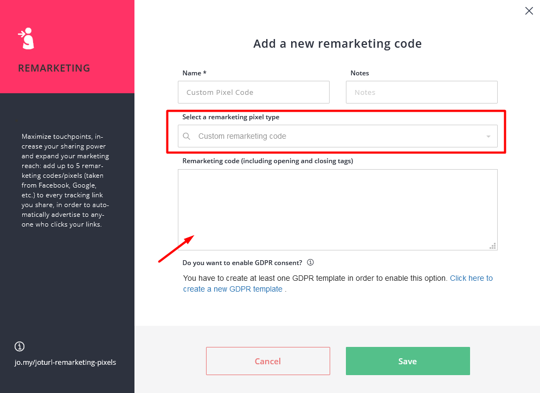Viewport: 540px width, 393px height.
Task: Click the GDPR consent question text
Action: [242, 263]
